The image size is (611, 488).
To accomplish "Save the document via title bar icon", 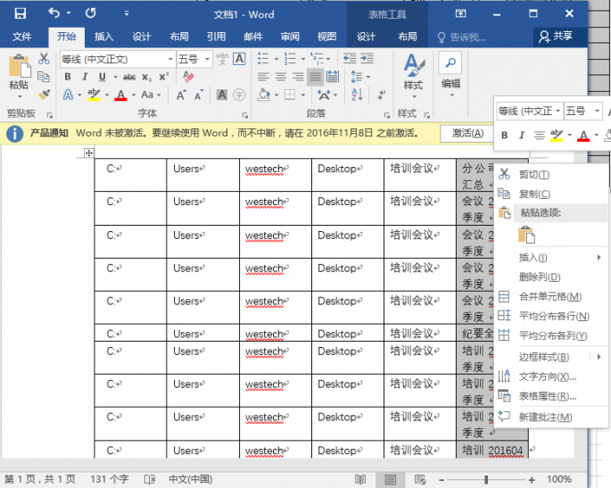I will (20, 13).
